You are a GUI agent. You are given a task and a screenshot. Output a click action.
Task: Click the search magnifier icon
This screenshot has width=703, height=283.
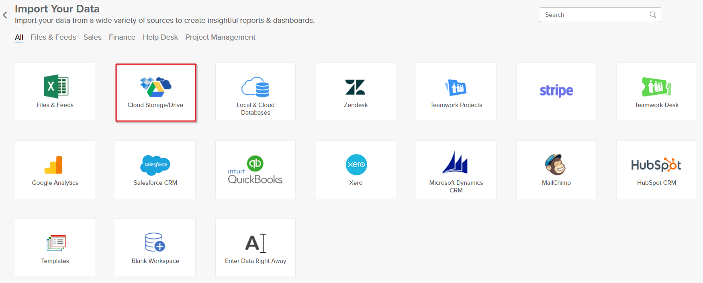[x=653, y=15]
